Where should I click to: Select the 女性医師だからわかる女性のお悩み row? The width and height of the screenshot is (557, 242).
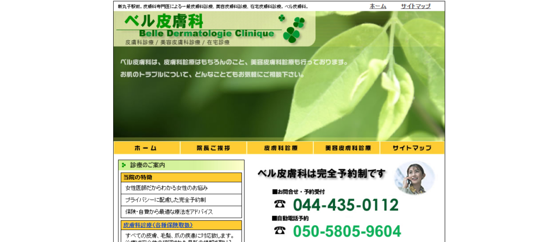coord(181,188)
